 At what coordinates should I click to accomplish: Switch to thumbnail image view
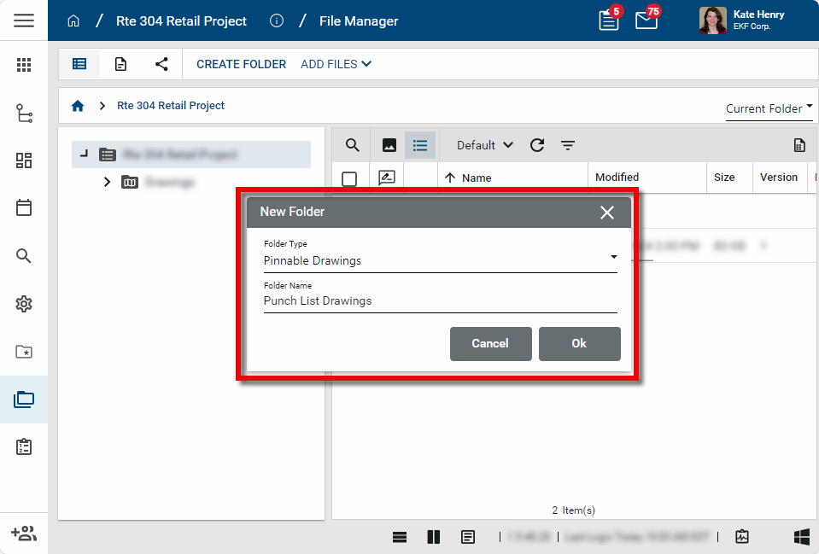click(x=389, y=145)
